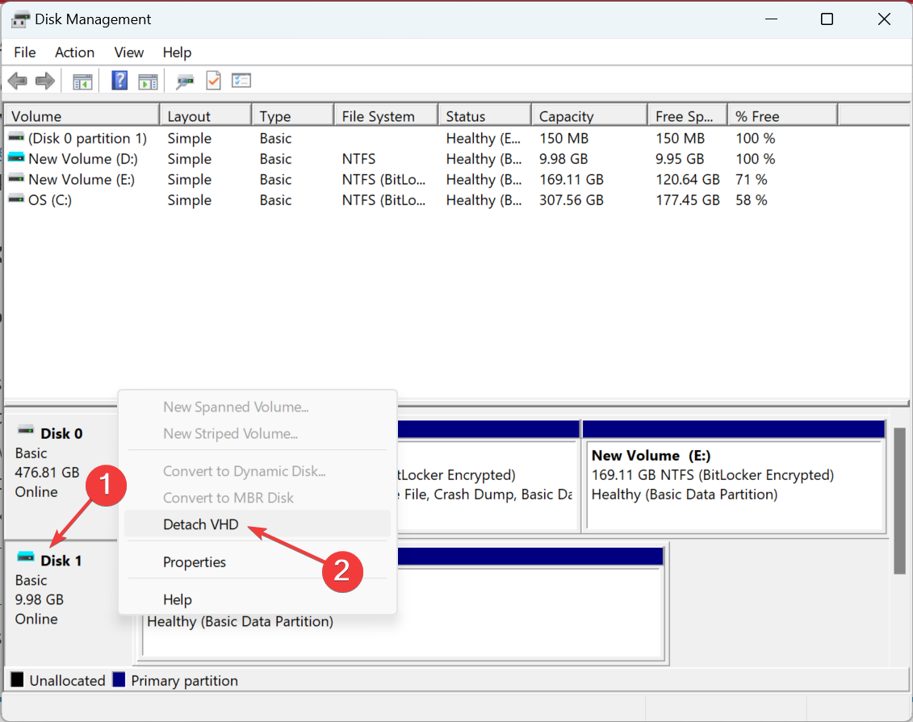The width and height of the screenshot is (913, 722).
Task: Click the Disk 0 drive icon in graphical pane
Action: coord(26,431)
